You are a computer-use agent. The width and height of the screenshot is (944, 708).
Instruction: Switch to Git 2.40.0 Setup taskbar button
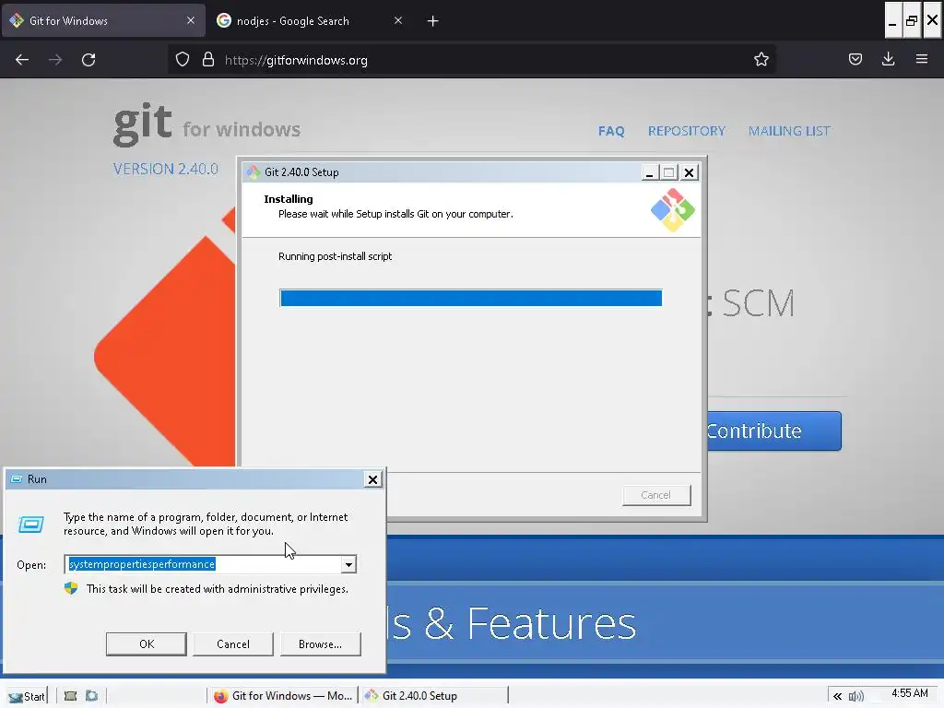[x=435, y=696]
